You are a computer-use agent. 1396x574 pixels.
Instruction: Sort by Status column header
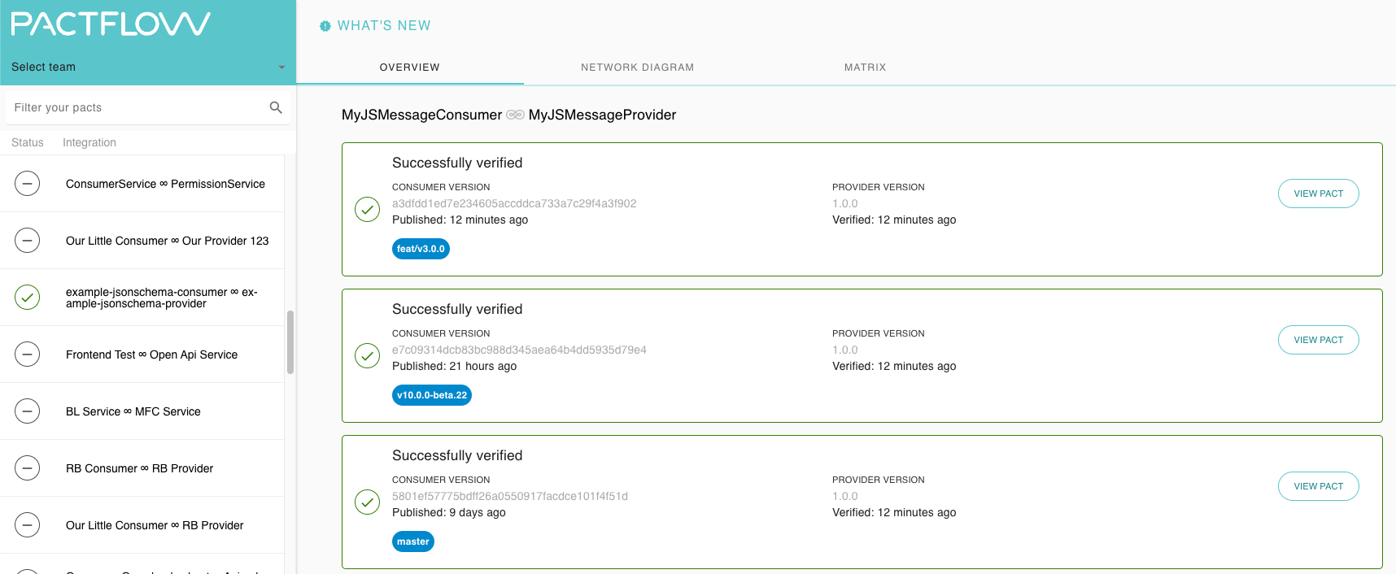click(x=28, y=142)
